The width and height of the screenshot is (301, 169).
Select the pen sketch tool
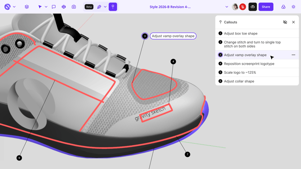click(x=99, y=7)
